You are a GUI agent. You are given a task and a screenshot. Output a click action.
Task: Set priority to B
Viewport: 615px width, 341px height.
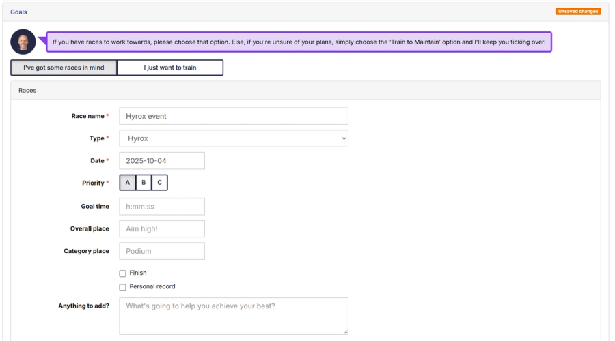[143, 183]
